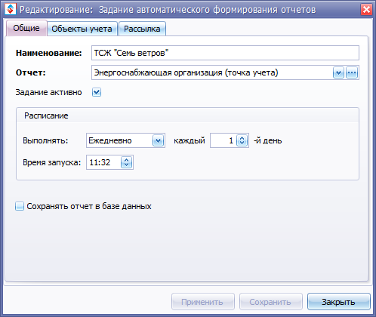Enable Сохранять отчет в базе данных
The image size is (376, 317).
point(20,206)
